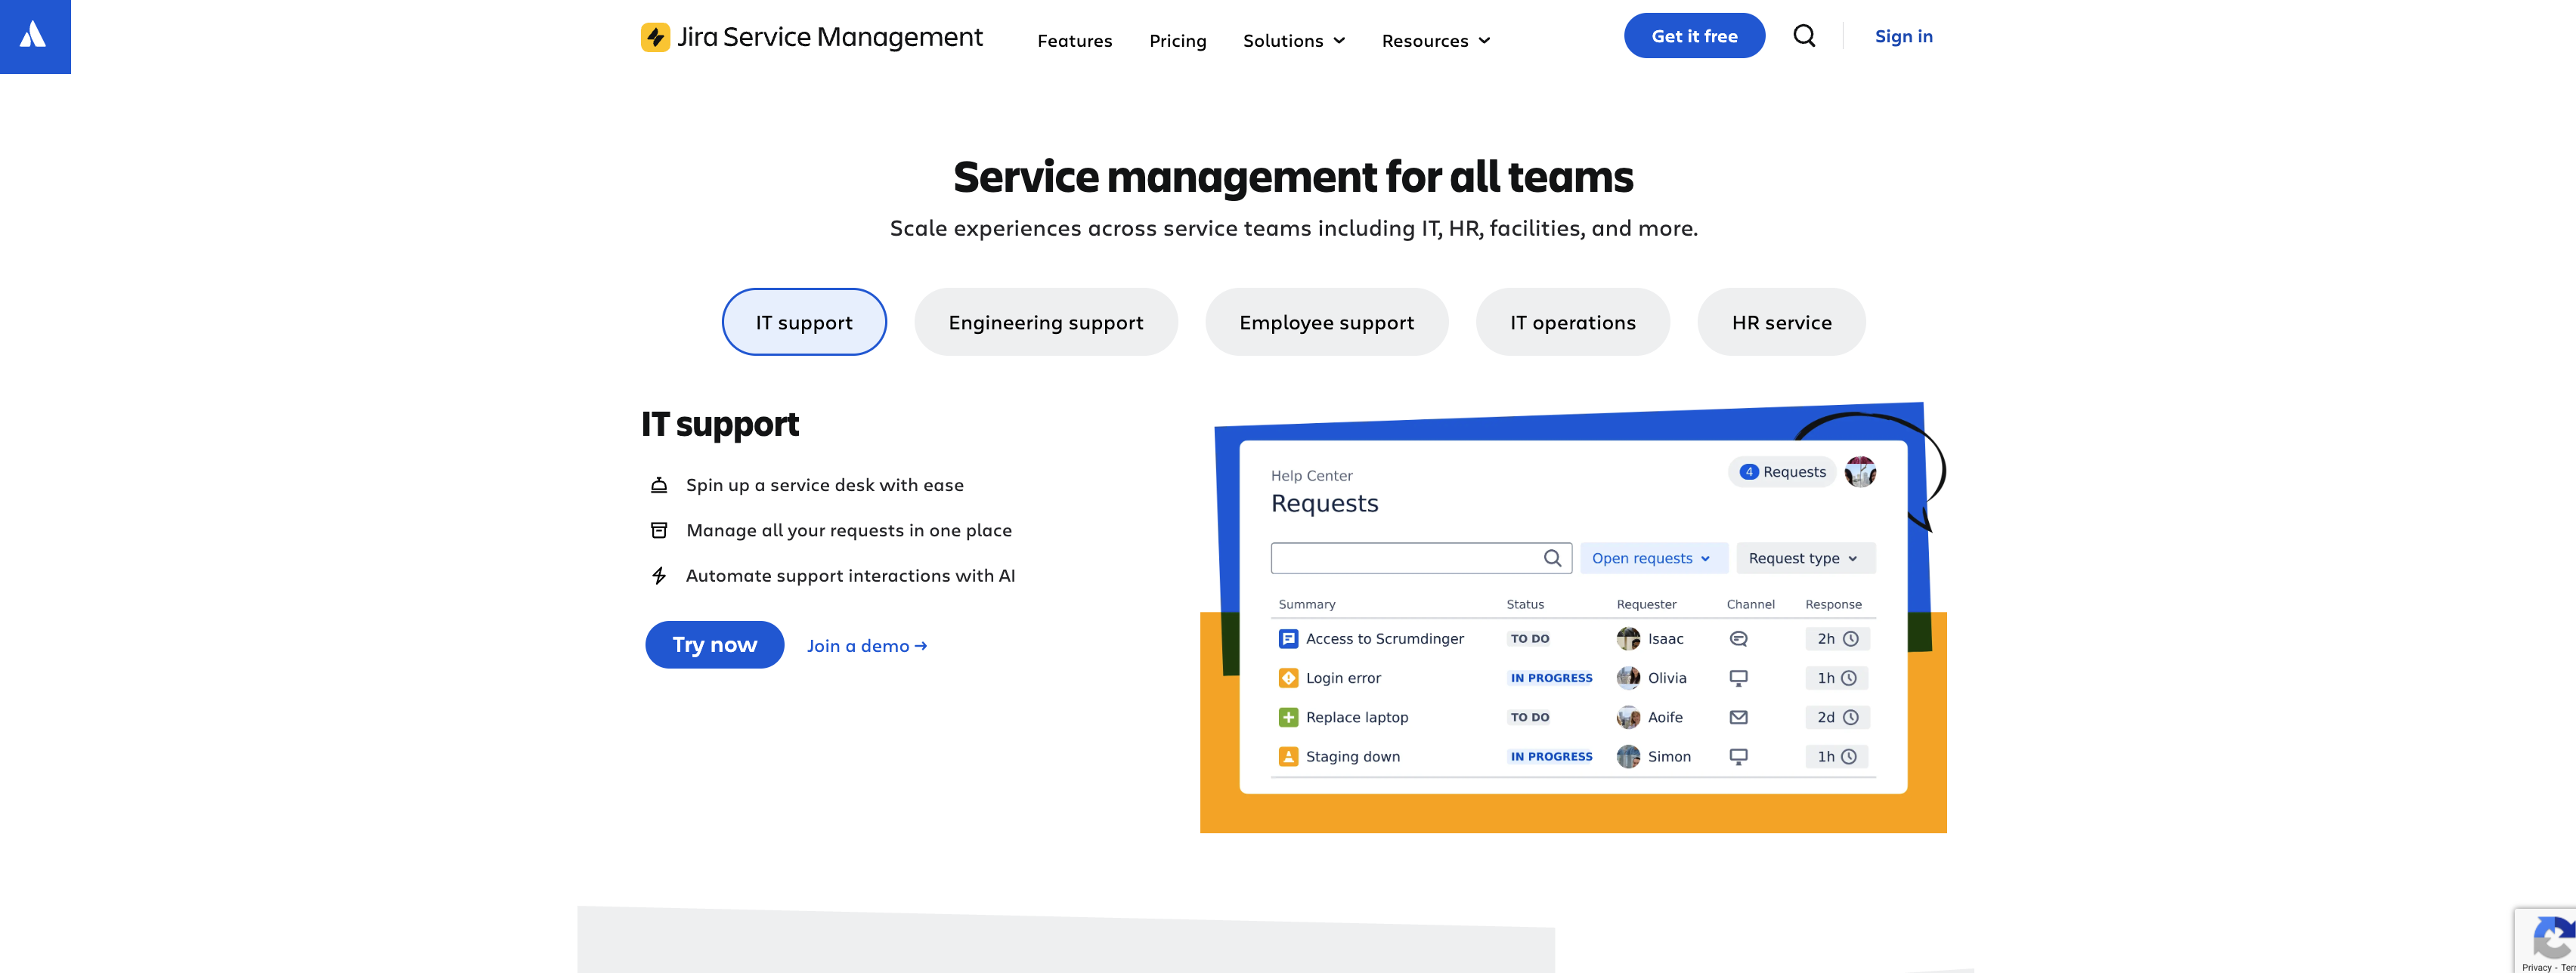
Task: Click the orange icon beside Login error
Action: pyautogui.click(x=1288, y=678)
